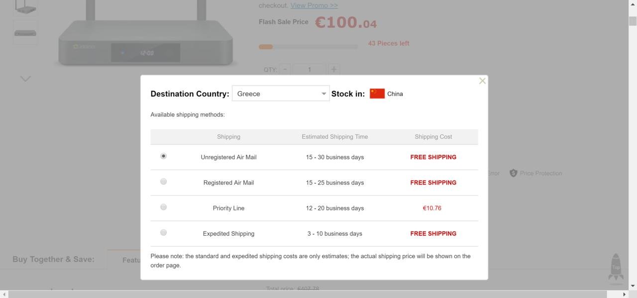Open the View Promo link
The width and height of the screenshot is (637, 298).
tap(314, 5)
